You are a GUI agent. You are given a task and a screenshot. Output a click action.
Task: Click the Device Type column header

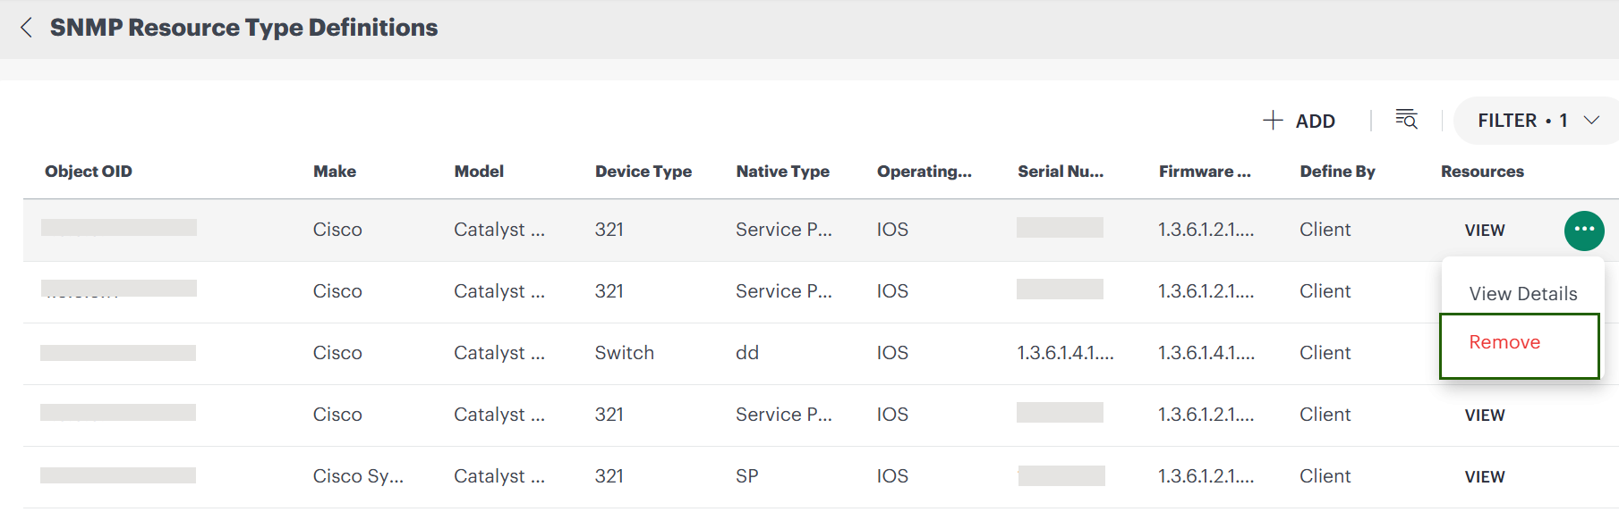click(643, 172)
